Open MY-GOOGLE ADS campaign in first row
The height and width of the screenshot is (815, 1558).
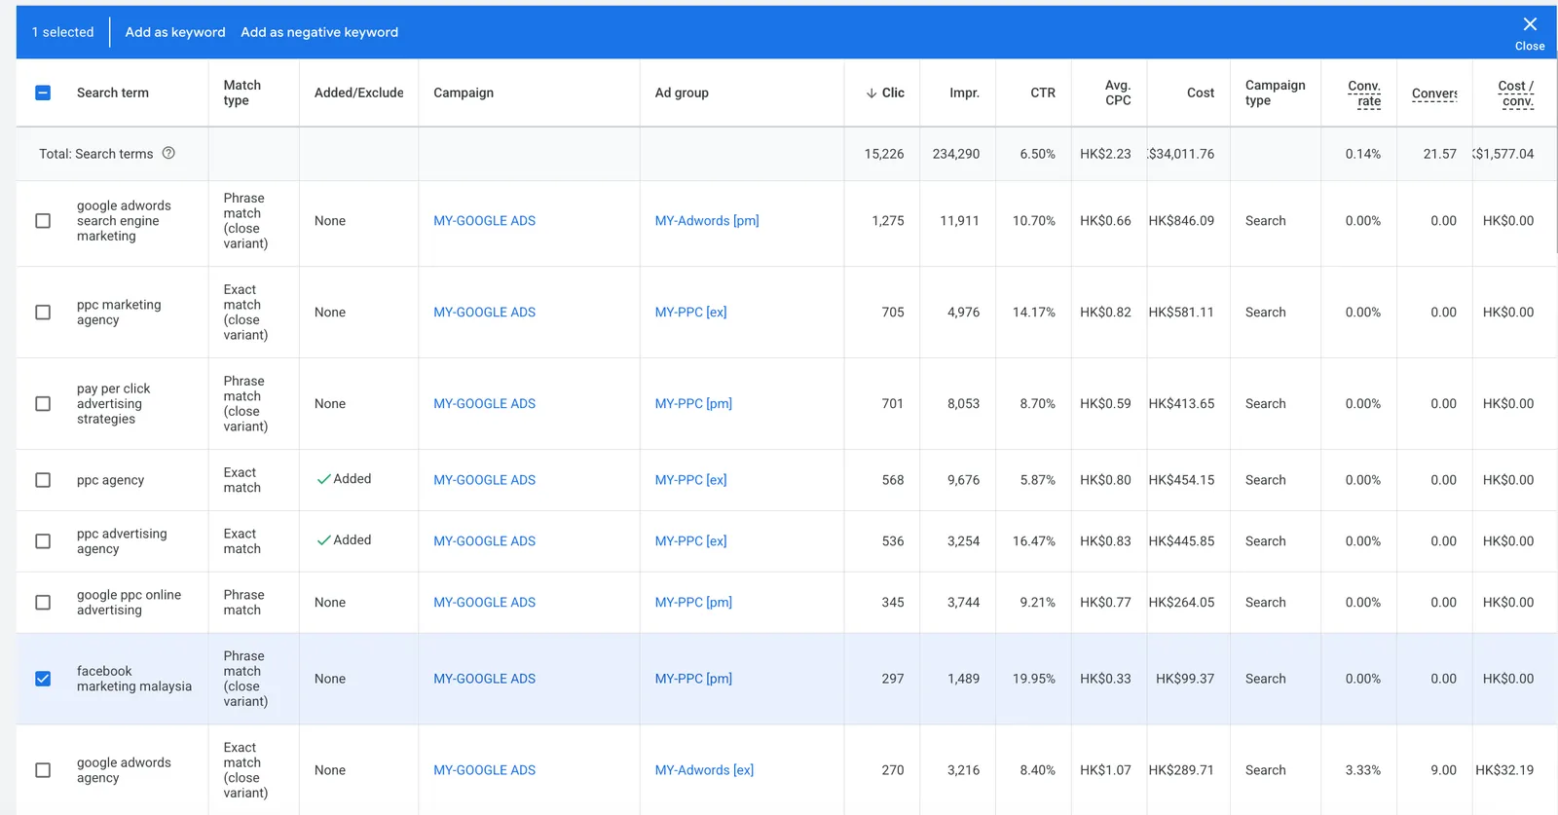tap(484, 221)
